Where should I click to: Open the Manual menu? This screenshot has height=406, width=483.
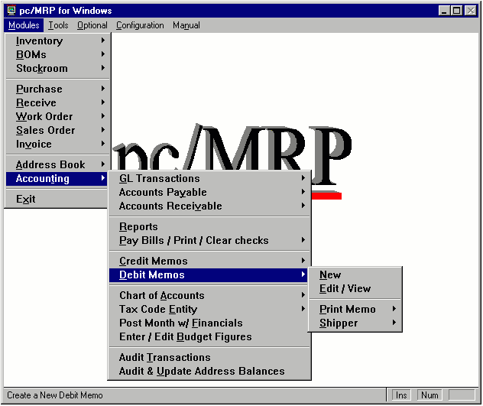(x=186, y=25)
